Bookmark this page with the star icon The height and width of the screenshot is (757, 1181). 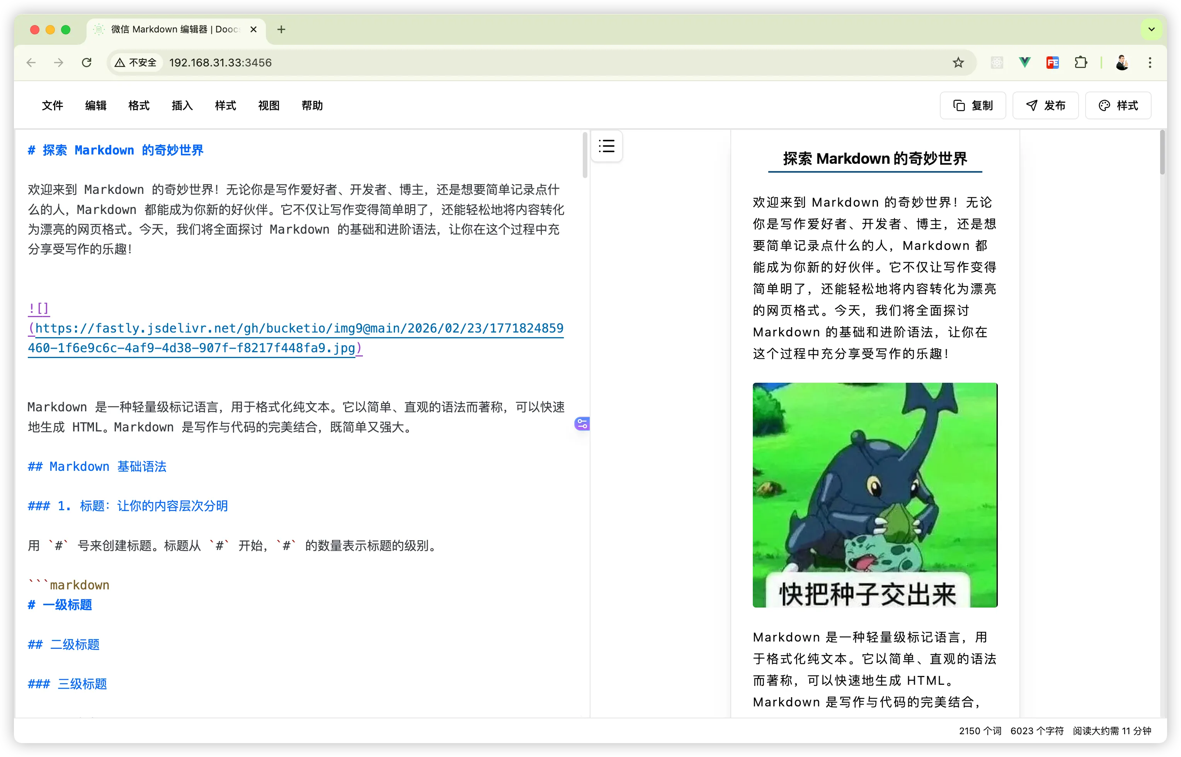(958, 63)
